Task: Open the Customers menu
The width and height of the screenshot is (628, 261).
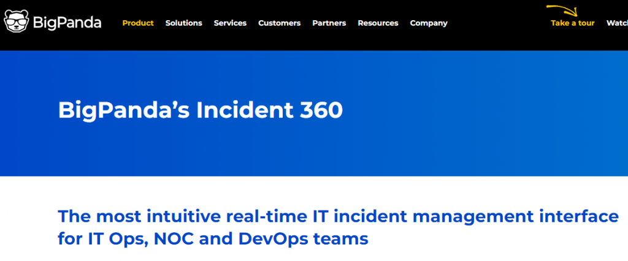Action: 280,23
